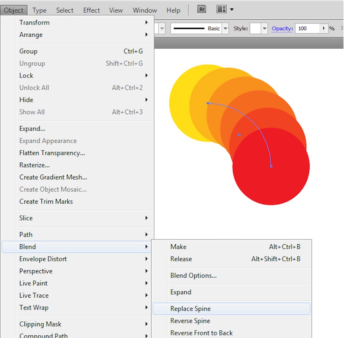Viewport: 344px width, 338px height.
Task: Select Reverse Spine in Blend submenu
Action: point(190,321)
